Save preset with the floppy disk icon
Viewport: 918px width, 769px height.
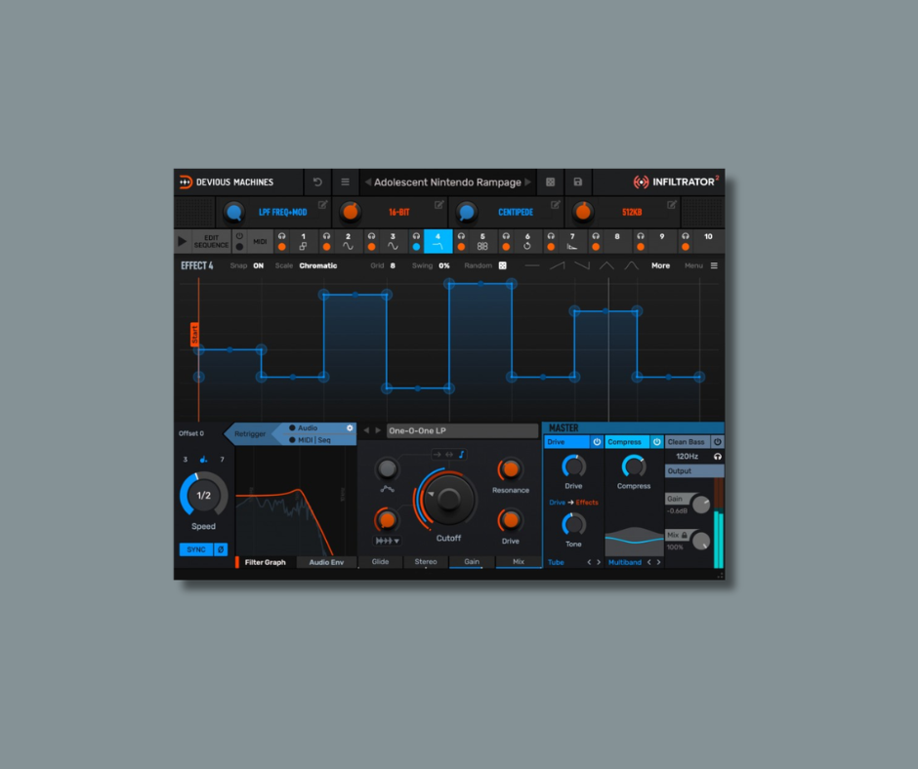[578, 182]
